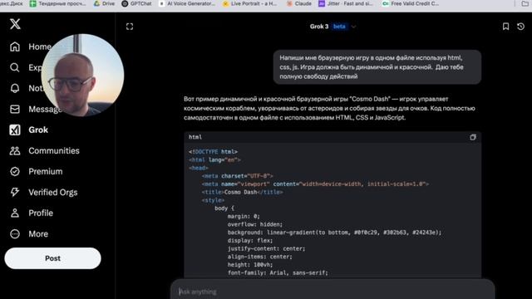Open Messages envelope icon

pos(15,109)
